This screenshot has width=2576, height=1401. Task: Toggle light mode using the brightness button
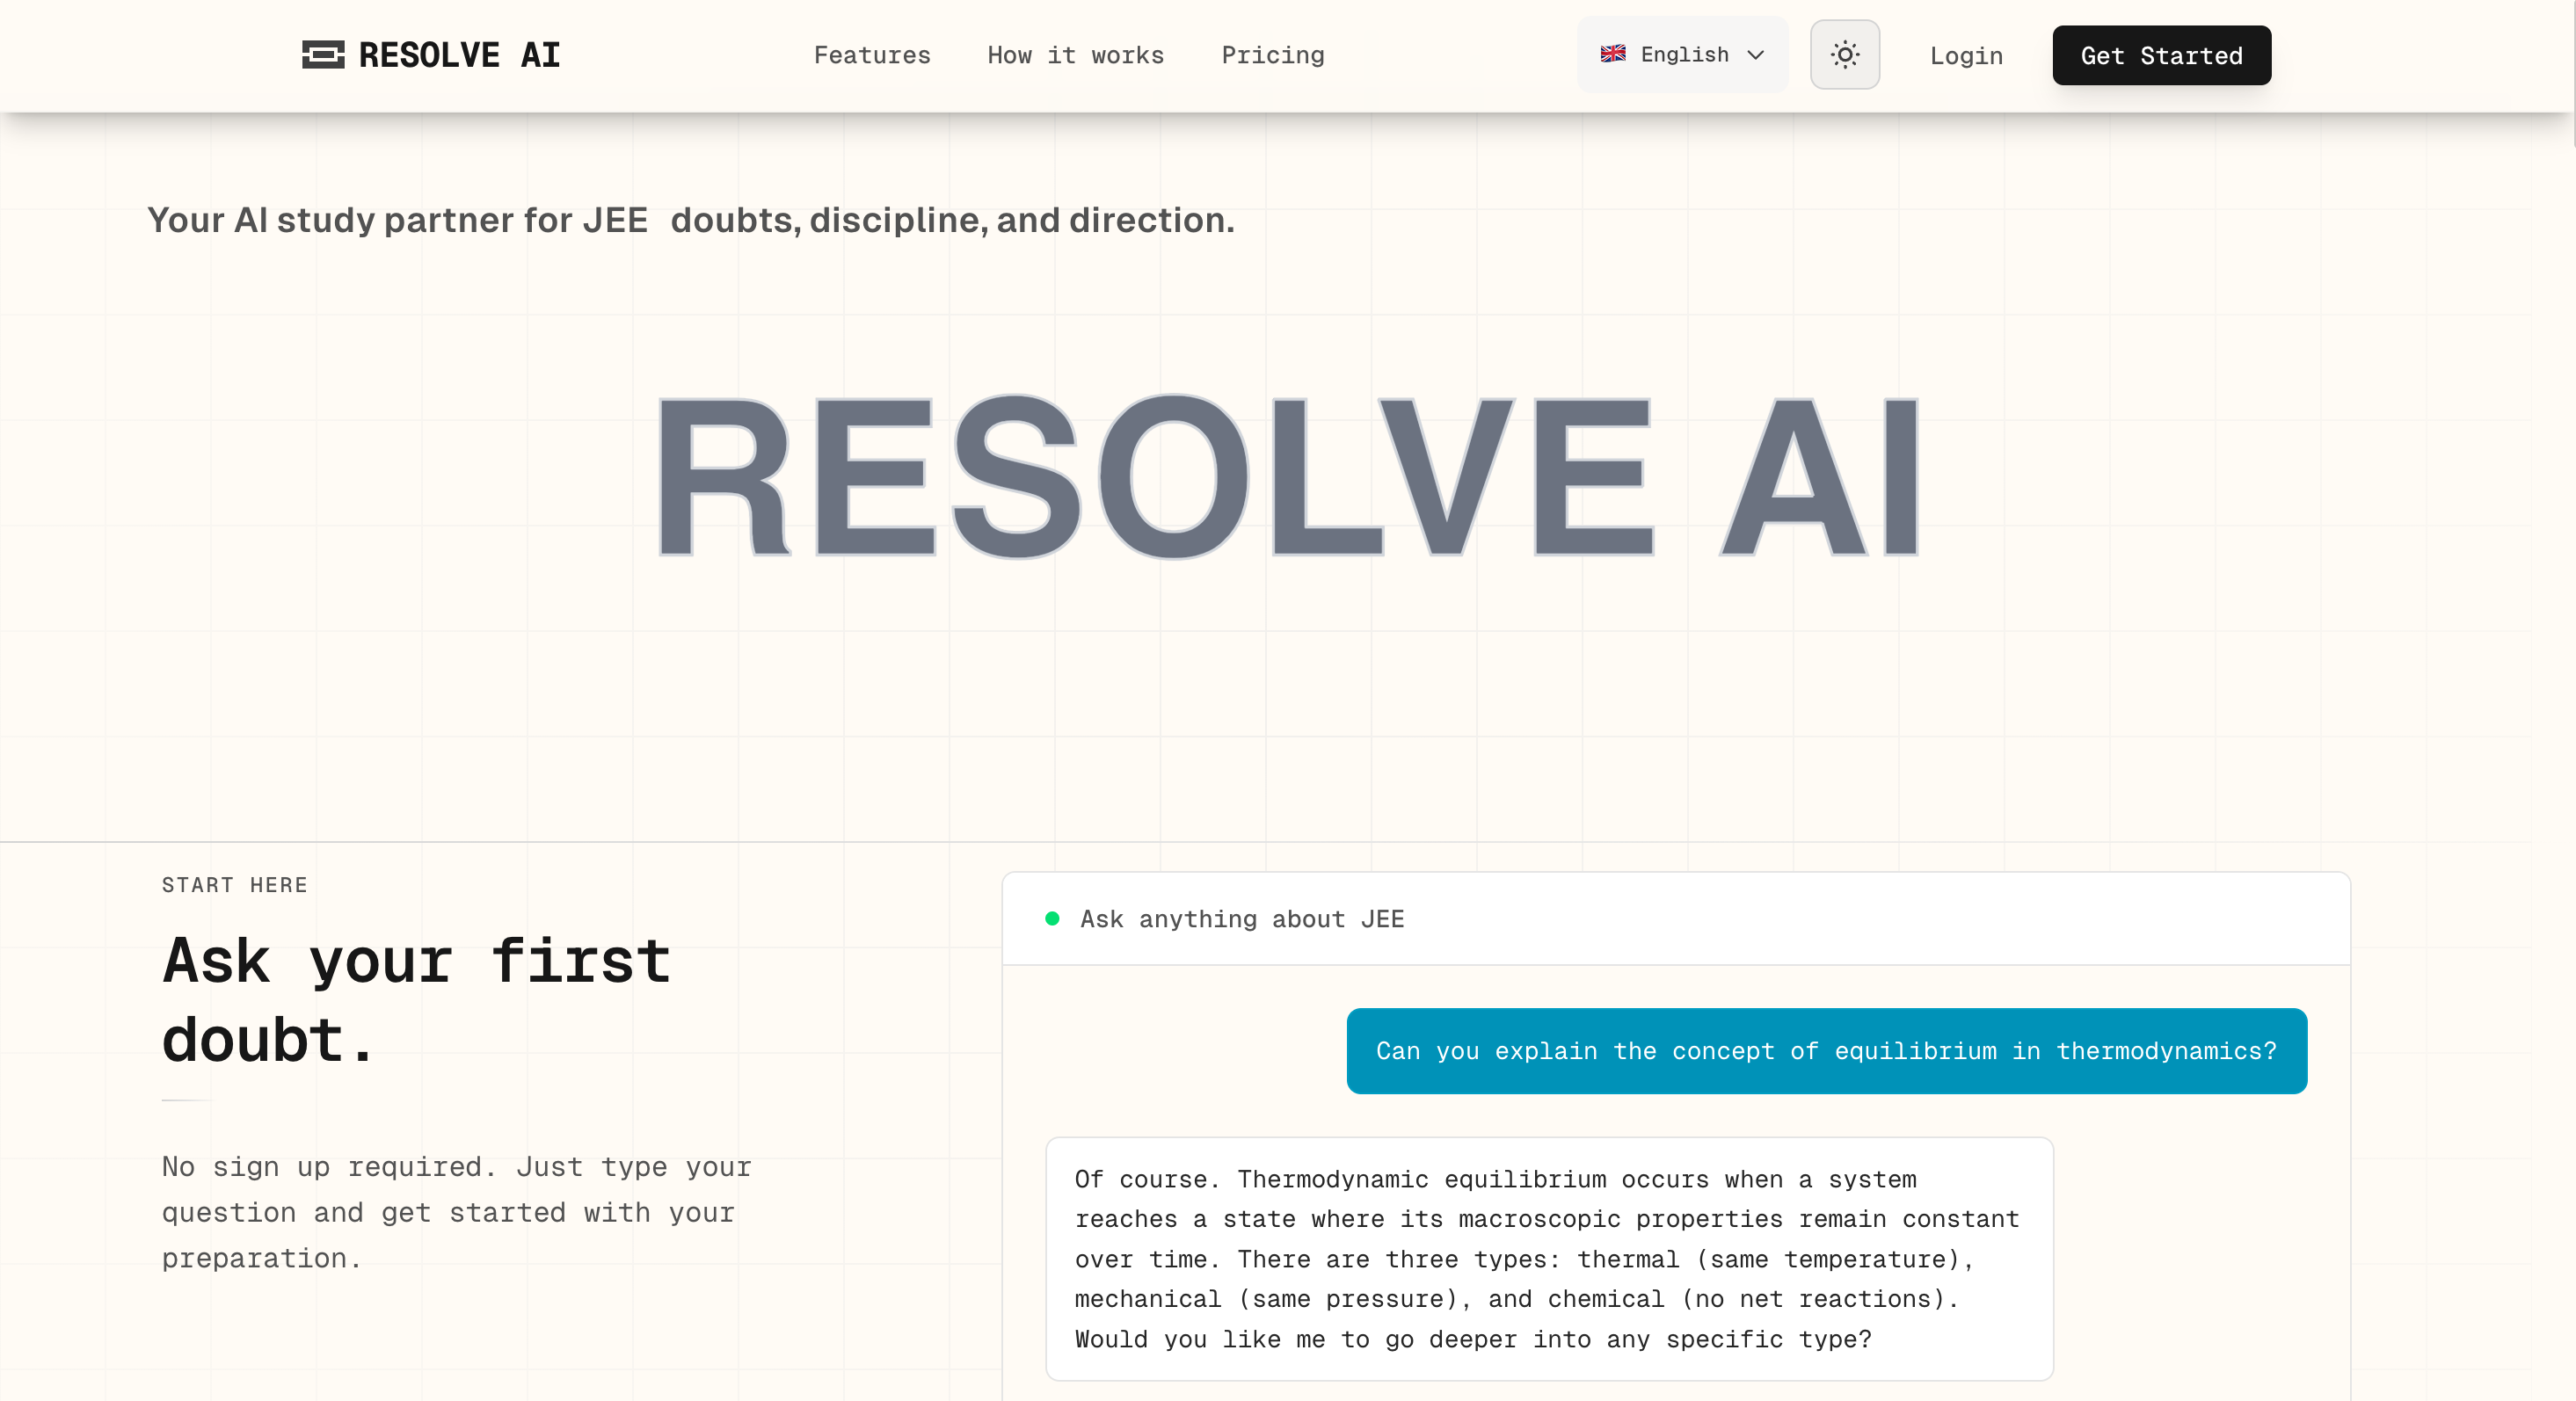pyautogui.click(x=1845, y=55)
